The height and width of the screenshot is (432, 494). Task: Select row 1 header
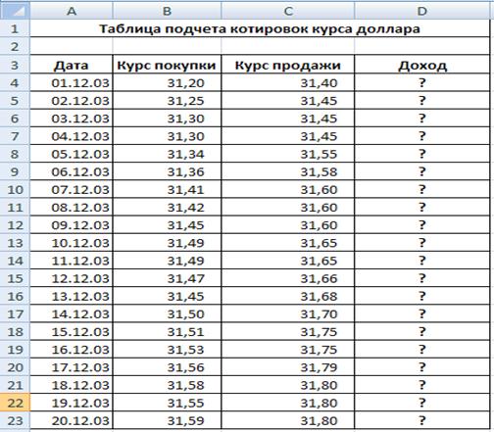pos(15,28)
